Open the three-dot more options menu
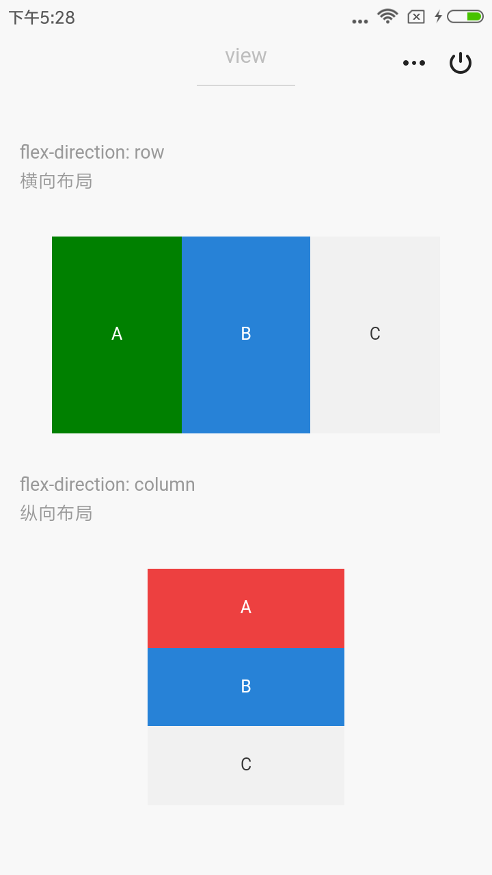 pos(414,63)
